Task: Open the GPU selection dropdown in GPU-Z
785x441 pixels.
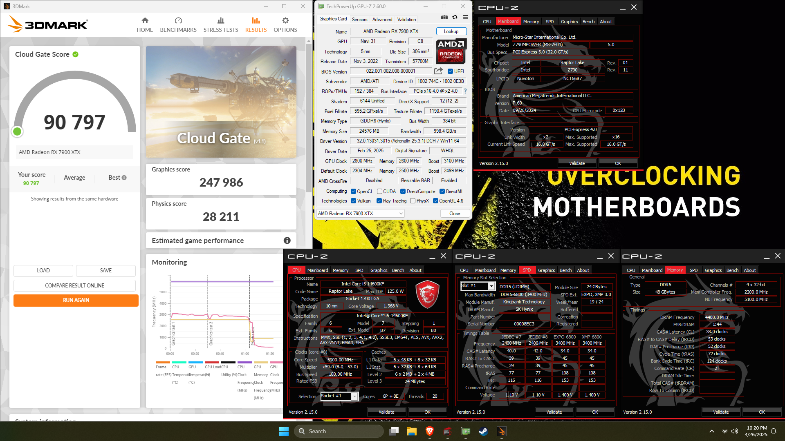Action: (361, 213)
